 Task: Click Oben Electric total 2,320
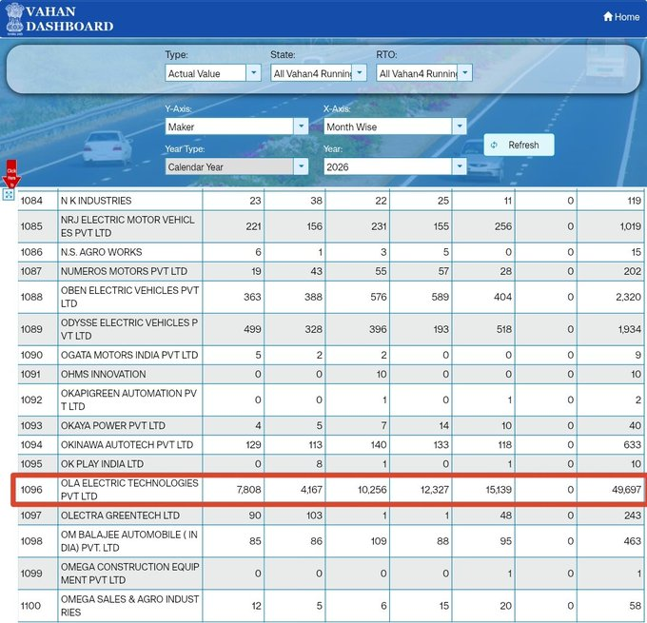(628, 297)
